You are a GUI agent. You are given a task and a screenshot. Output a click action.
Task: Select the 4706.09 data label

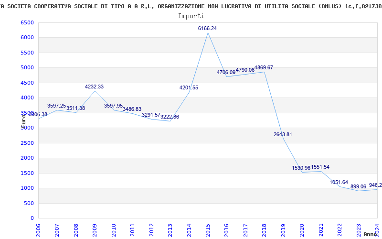click(x=226, y=72)
